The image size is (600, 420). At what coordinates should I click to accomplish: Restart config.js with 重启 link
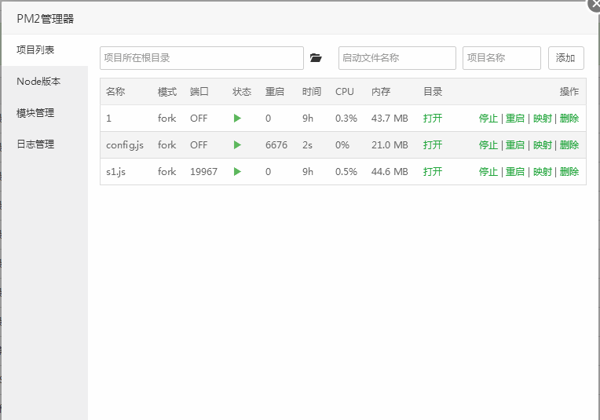pos(515,145)
